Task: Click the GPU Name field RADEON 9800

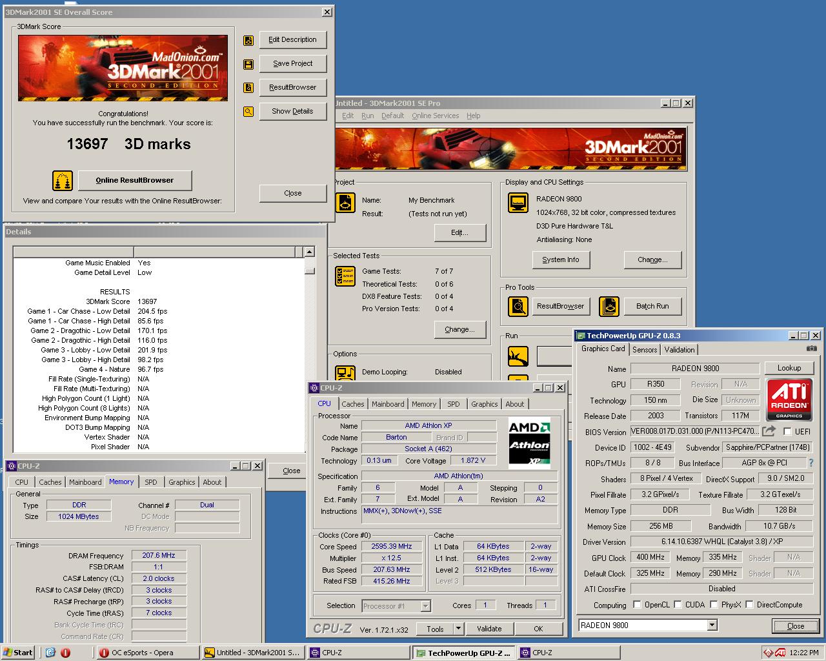Action: [695, 369]
